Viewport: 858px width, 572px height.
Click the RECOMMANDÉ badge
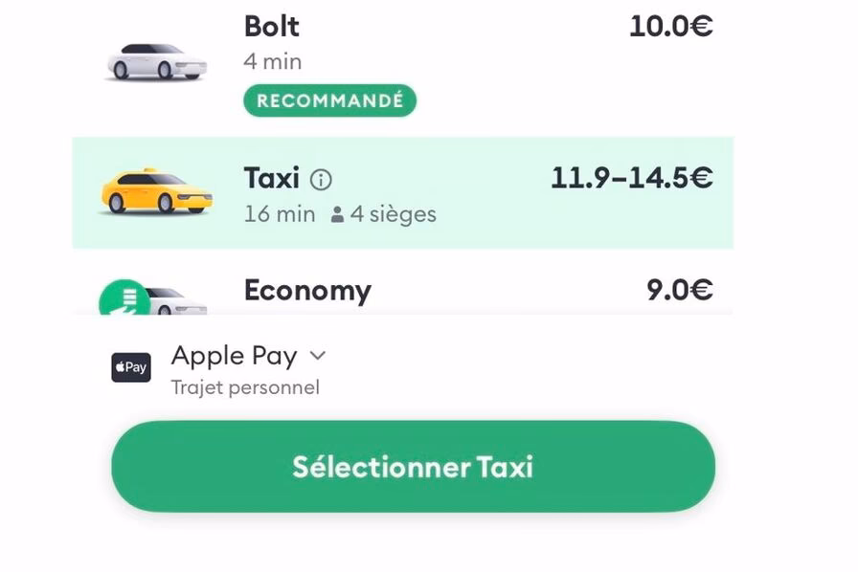pos(329,100)
